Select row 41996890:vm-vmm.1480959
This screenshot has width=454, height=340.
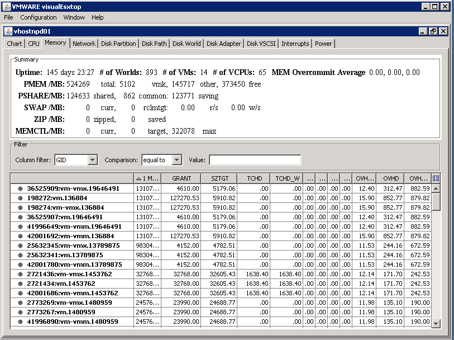click(x=221, y=322)
